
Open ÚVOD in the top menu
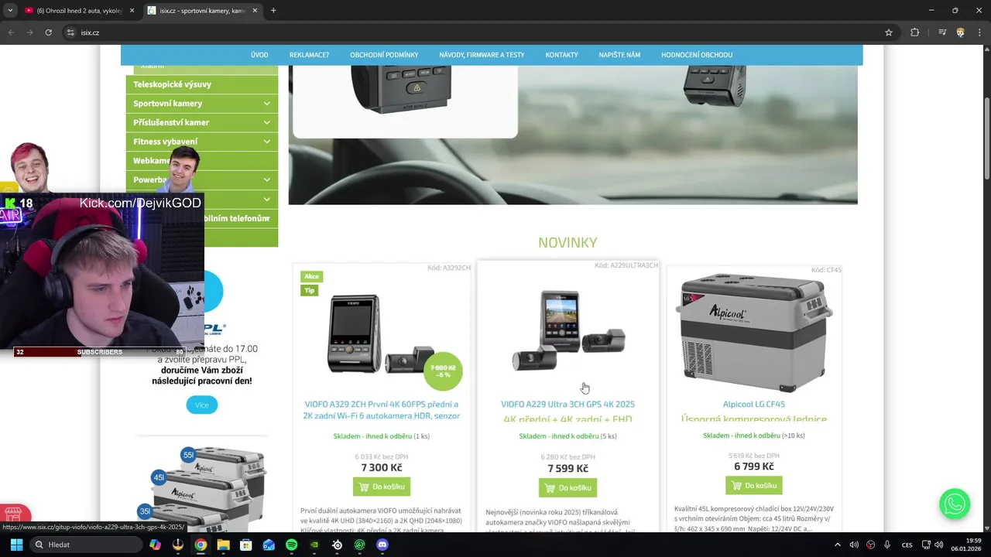tap(259, 55)
